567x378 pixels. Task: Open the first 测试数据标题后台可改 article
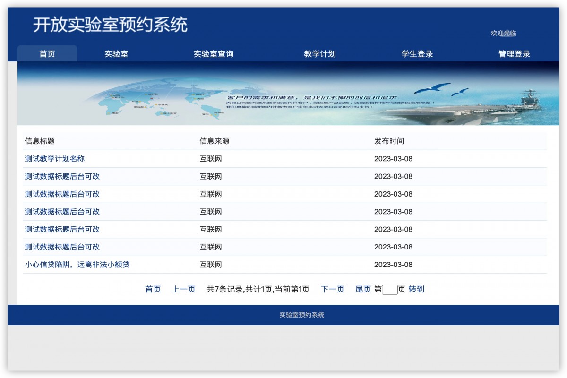(x=62, y=176)
